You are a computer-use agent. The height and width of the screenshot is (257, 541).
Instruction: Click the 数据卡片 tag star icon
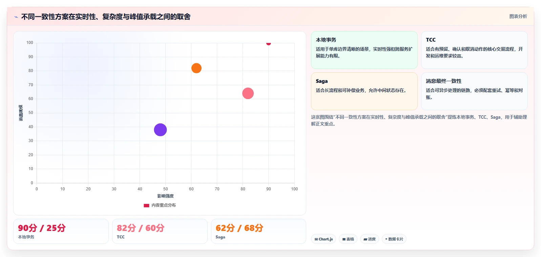[386, 239]
